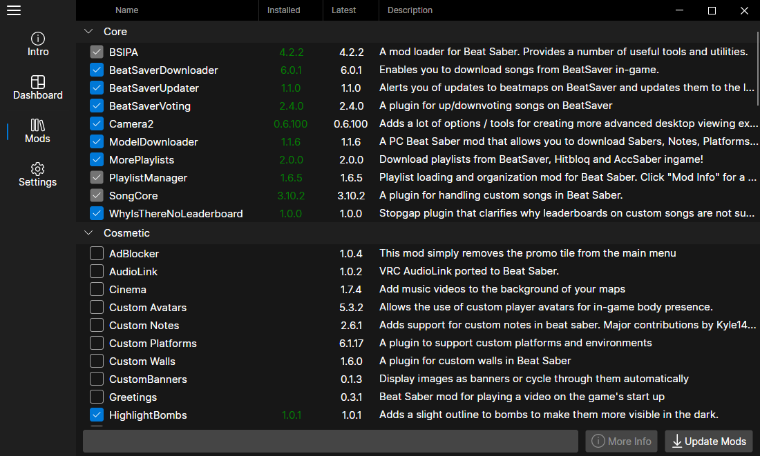The height and width of the screenshot is (456, 760).
Task: Select the Camera2 row name
Action: point(131,124)
